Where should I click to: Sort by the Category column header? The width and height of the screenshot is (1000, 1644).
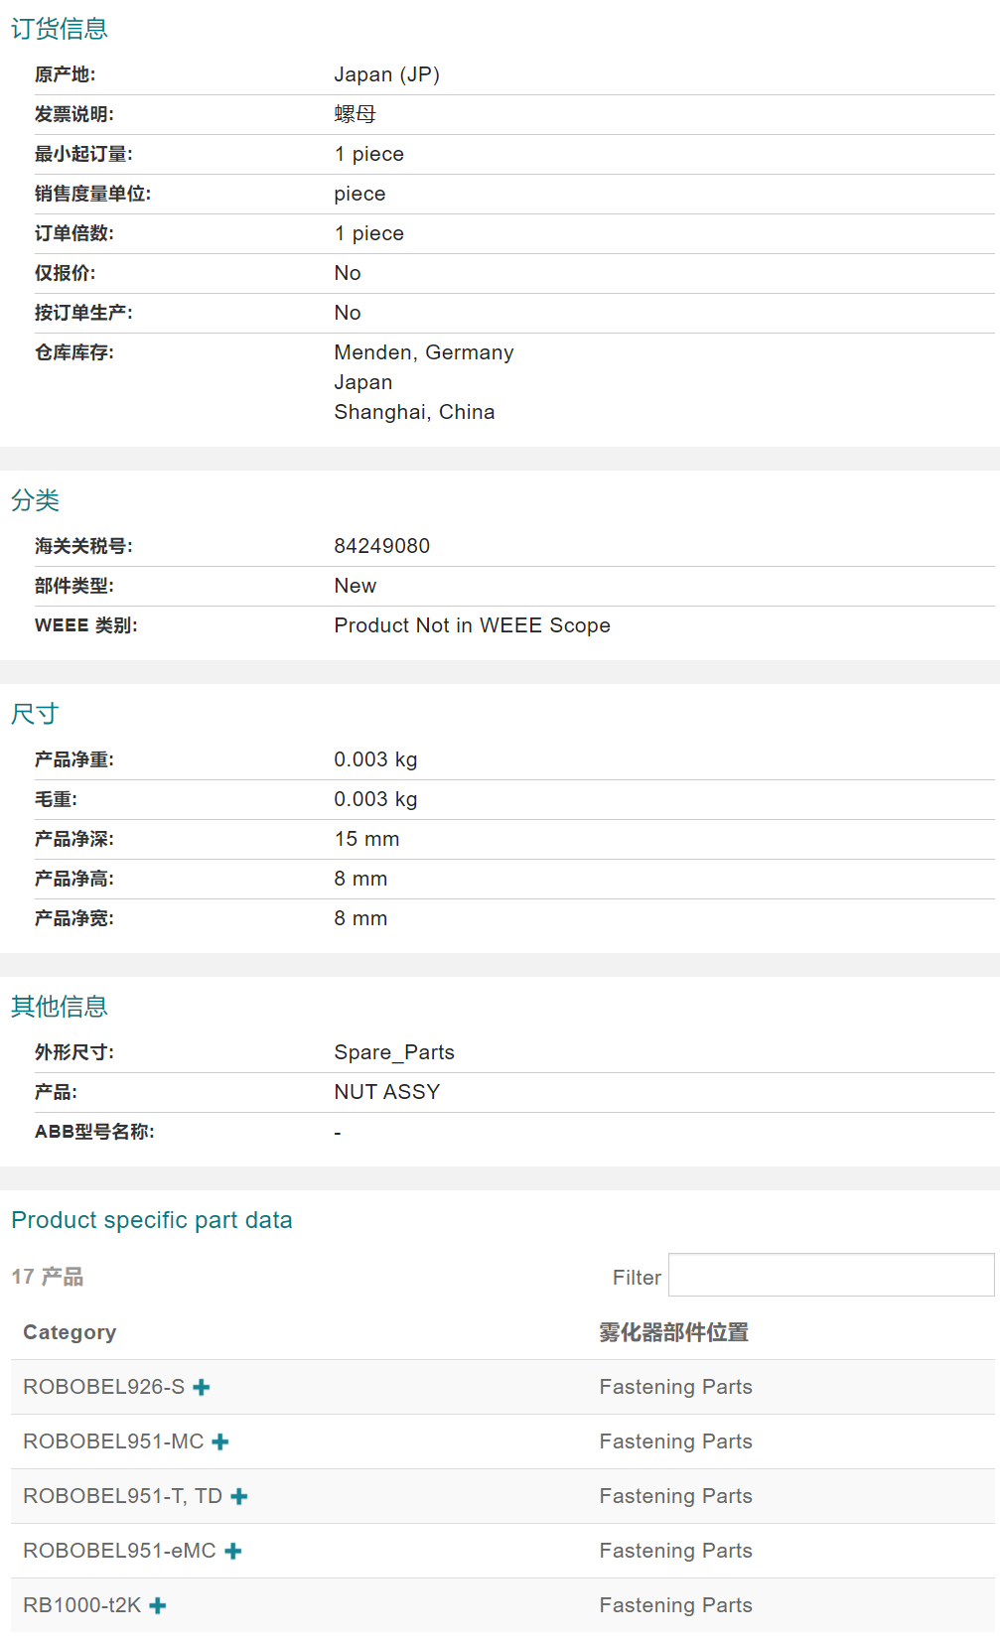point(70,1332)
